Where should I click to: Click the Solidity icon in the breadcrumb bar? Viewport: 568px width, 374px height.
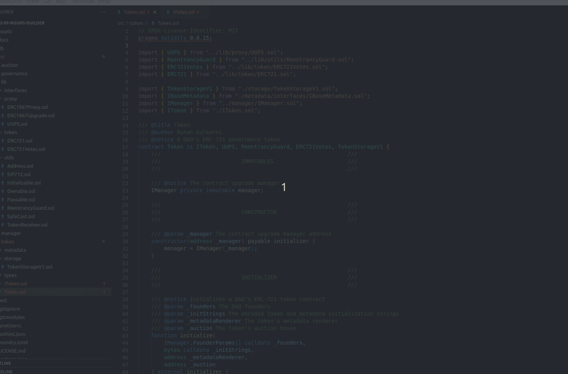coord(154,23)
